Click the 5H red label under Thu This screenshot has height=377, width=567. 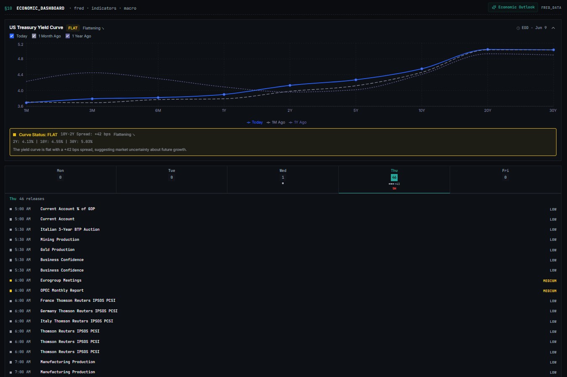(394, 189)
